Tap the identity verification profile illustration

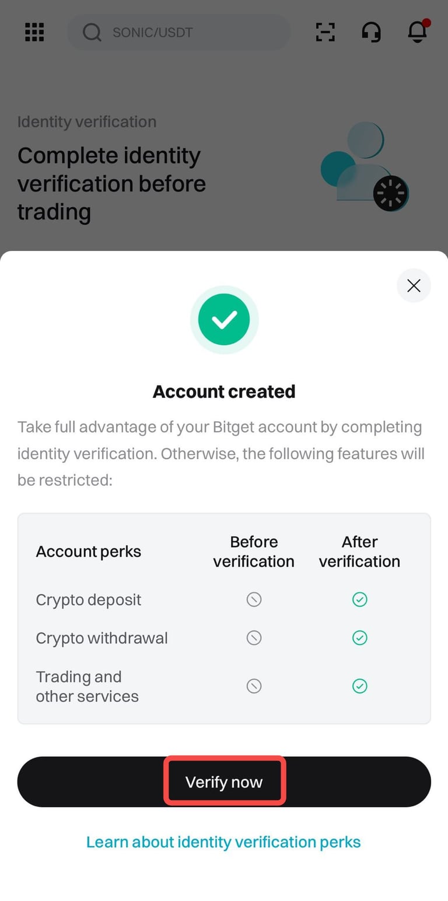(365, 167)
